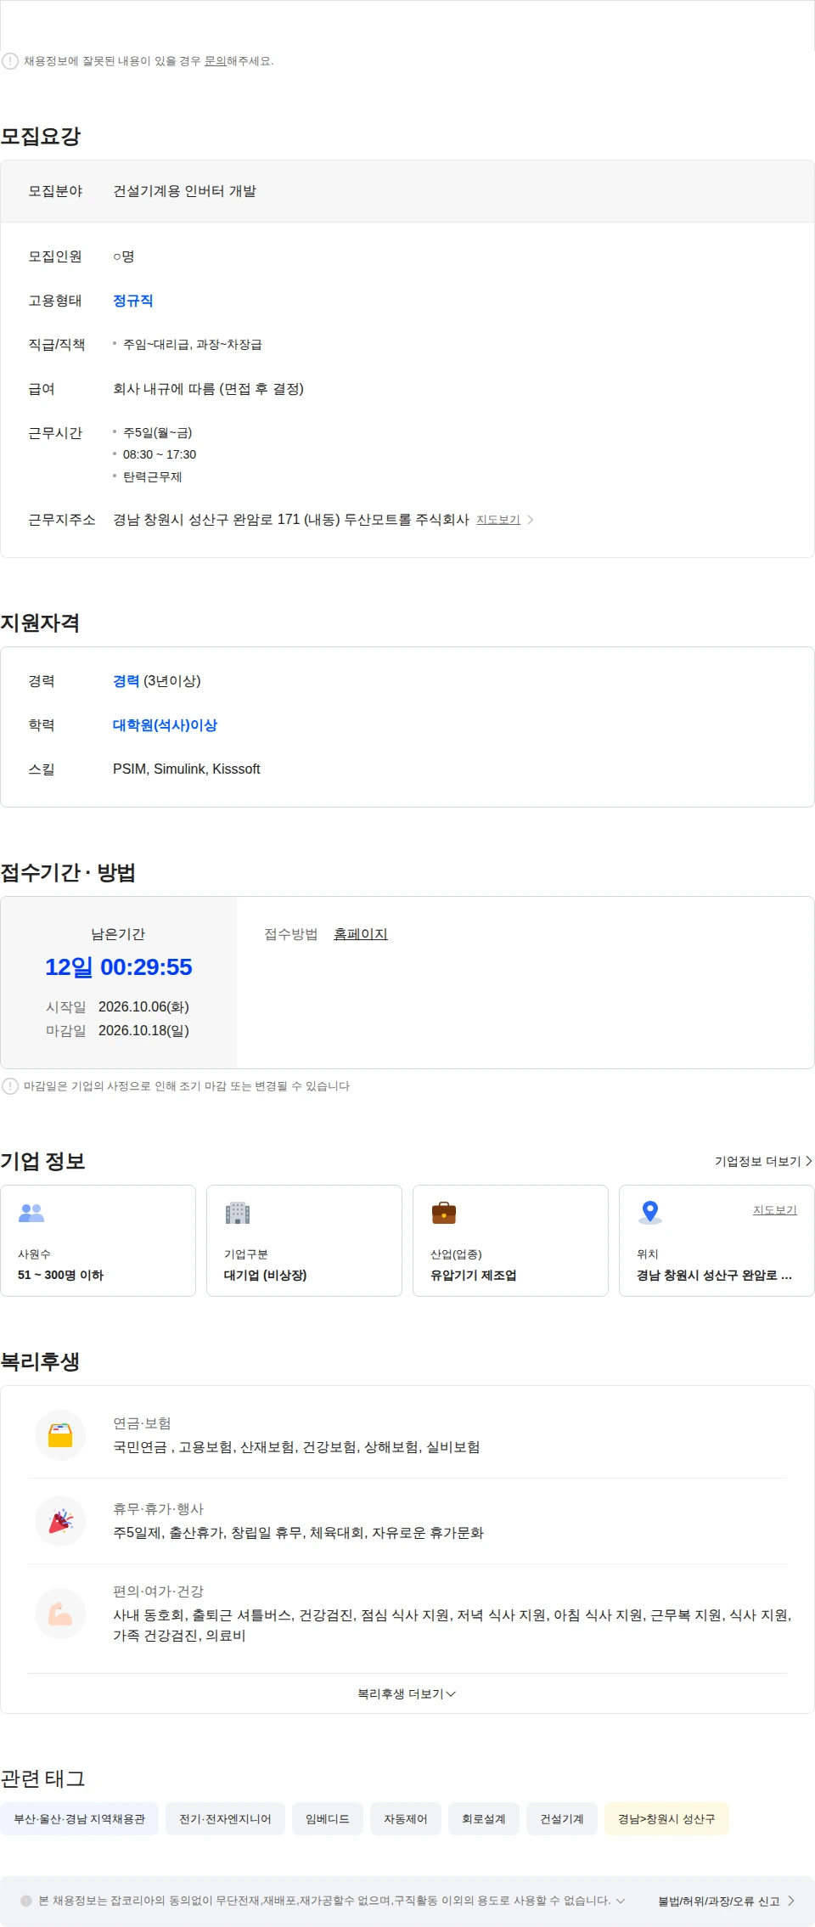Select the 회로설계 tag
815x1927 pixels.
coord(484,1819)
